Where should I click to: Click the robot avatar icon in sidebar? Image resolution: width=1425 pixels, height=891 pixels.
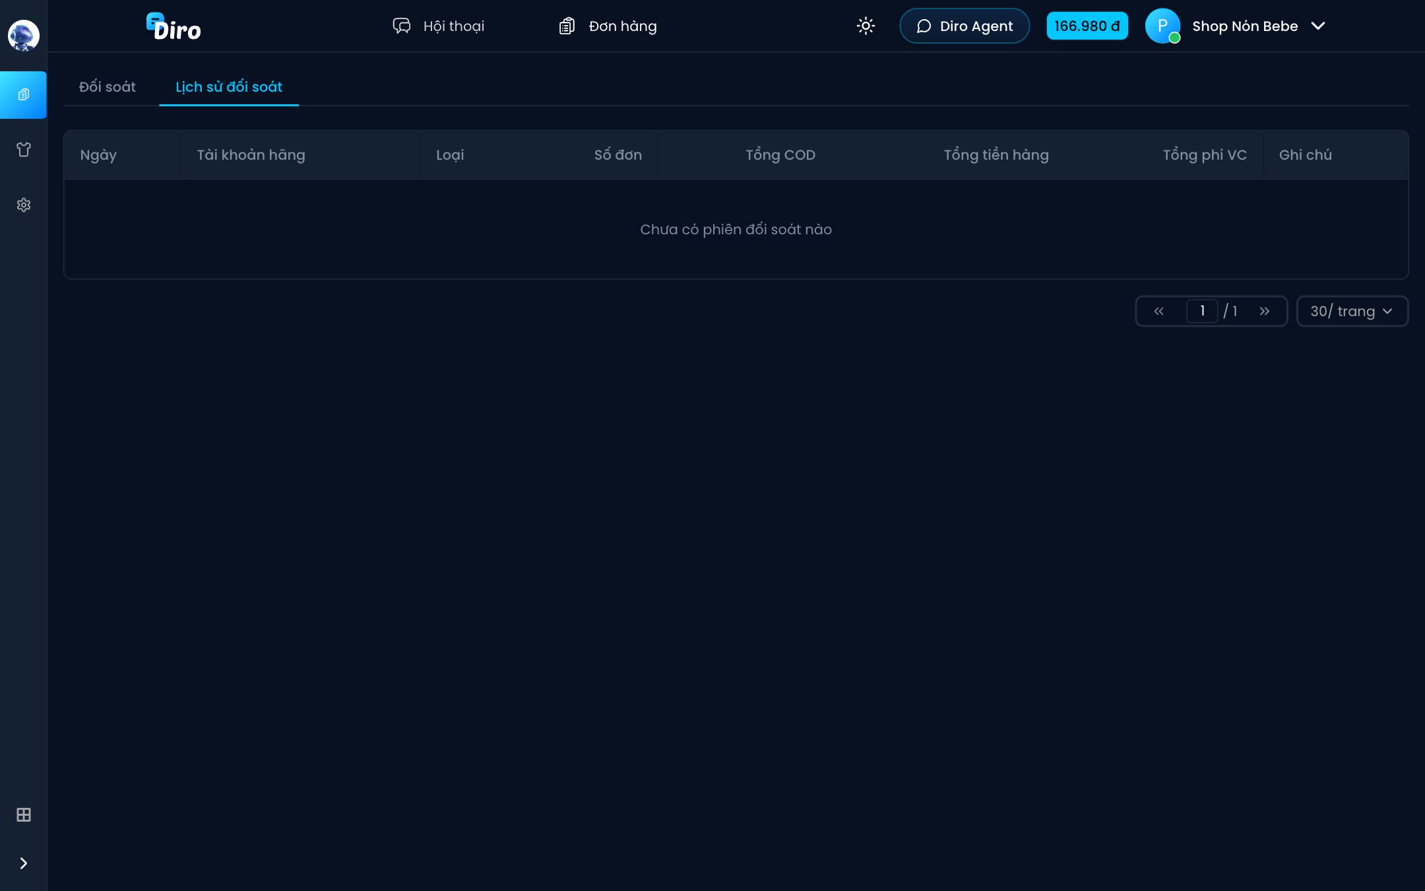24,36
